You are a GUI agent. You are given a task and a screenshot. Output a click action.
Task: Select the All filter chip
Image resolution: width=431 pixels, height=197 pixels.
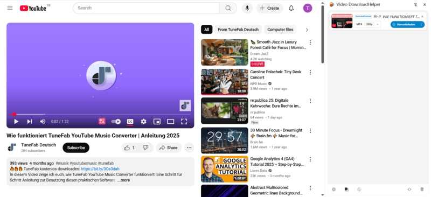point(206,30)
